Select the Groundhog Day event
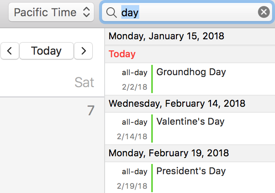 [191, 72]
